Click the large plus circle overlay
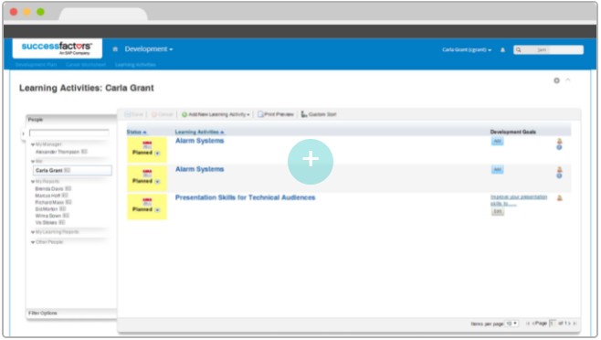The image size is (601, 340). pos(311,161)
